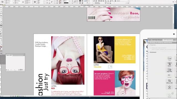The height and width of the screenshot is (99, 177).
Task: Click the 'ULTRA YELLOW' caption text
Action: pos(97,66)
